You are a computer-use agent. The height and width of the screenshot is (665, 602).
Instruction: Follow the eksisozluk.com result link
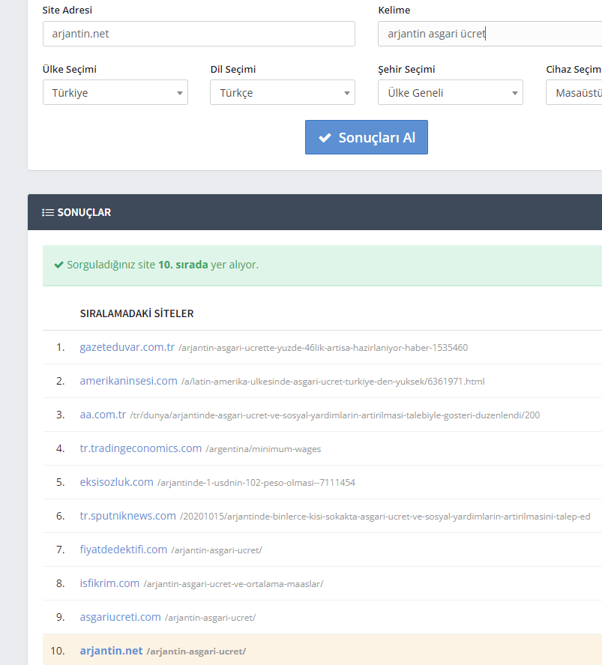[117, 482]
